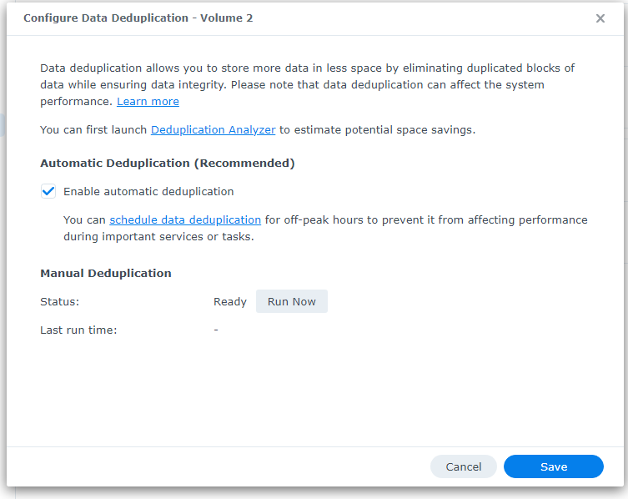Click the Run Now button

pyautogui.click(x=292, y=301)
